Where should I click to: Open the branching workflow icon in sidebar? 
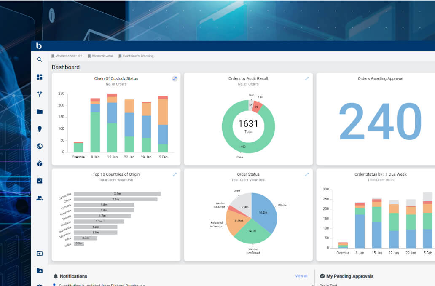click(x=40, y=94)
